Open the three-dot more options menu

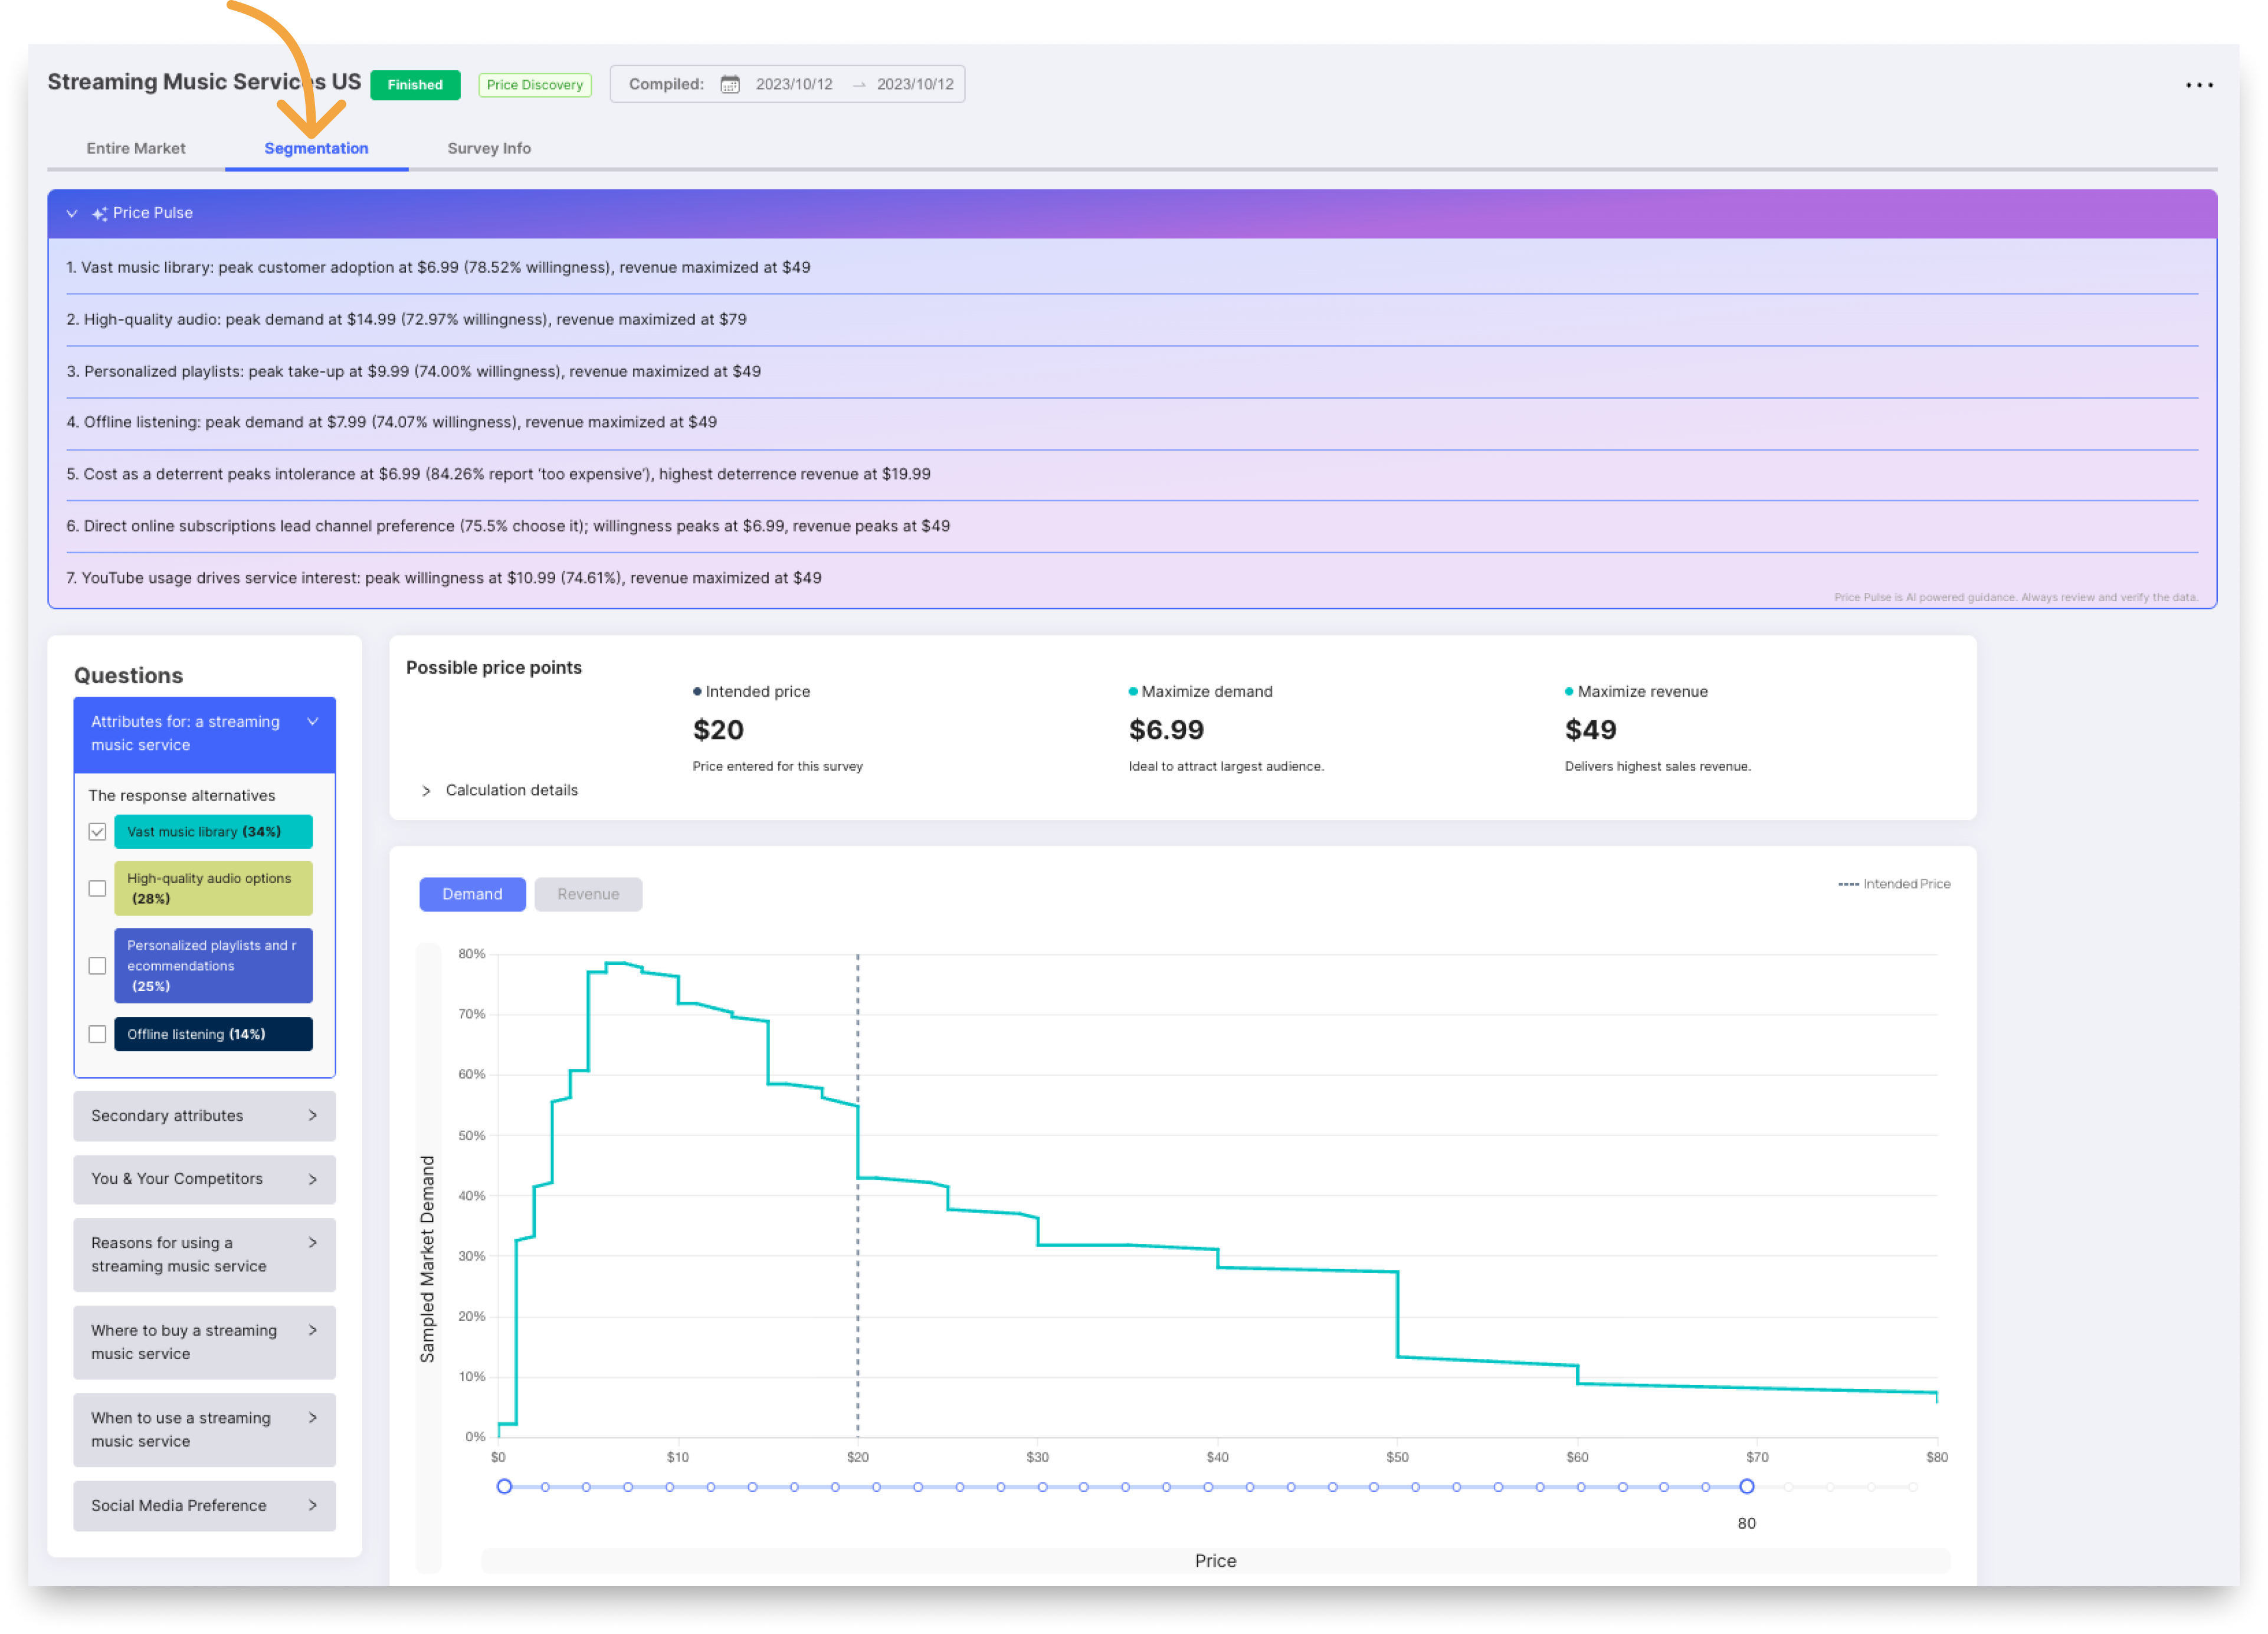[x=2198, y=85]
